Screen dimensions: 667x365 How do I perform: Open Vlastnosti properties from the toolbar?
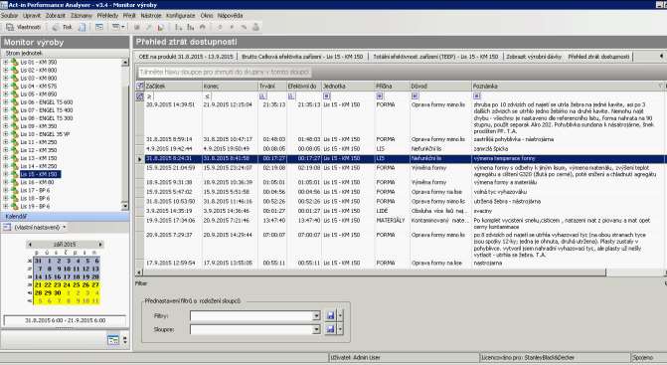point(24,27)
